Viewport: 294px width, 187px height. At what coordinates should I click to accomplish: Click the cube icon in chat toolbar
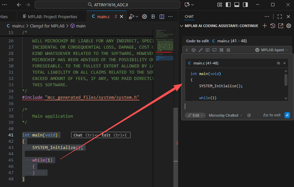coord(194,50)
